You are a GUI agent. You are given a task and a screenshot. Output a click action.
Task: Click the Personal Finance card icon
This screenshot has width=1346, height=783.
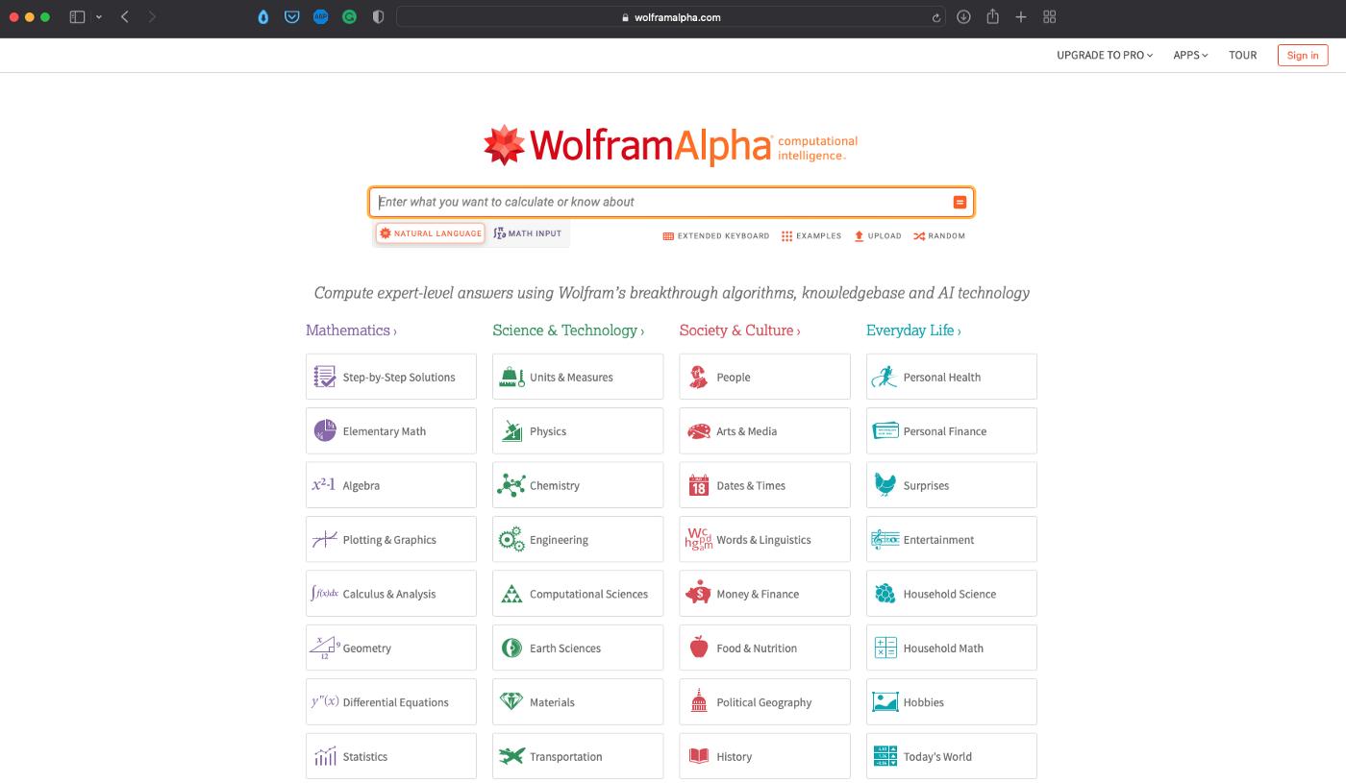click(885, 430)
